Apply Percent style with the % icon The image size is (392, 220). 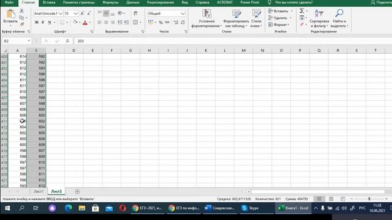[160, 23]
